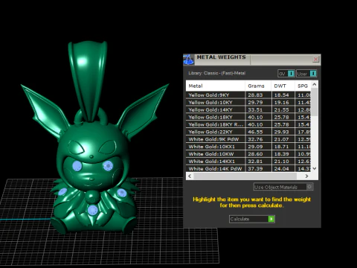This screenshot has width=357, height=268.
Task: Select the White Gold:10KX1 row
Action: (248, 147)
